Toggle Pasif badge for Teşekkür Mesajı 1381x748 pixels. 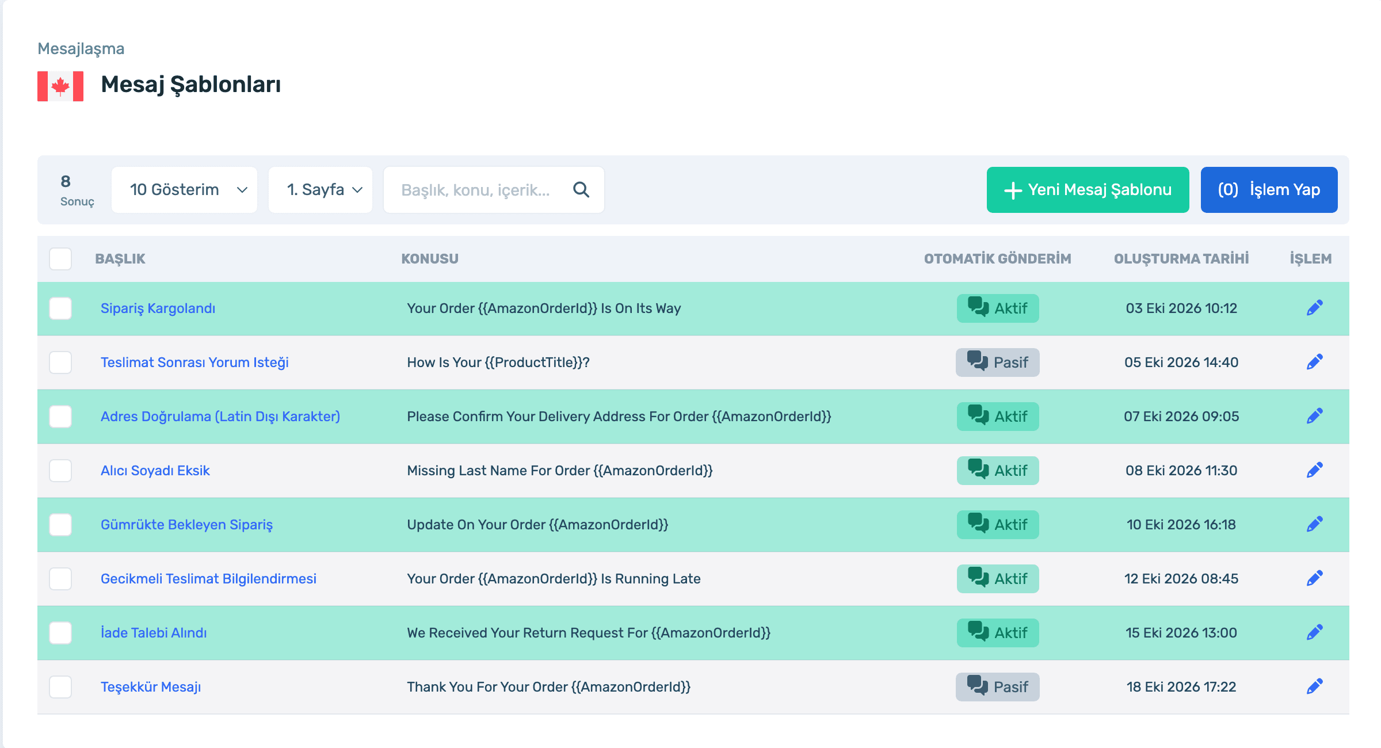pos(998,687)
